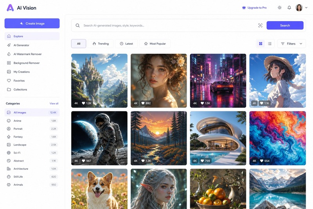Click the AI Vision logo icon
Screen dimensions: 313x209
[10, 7]
